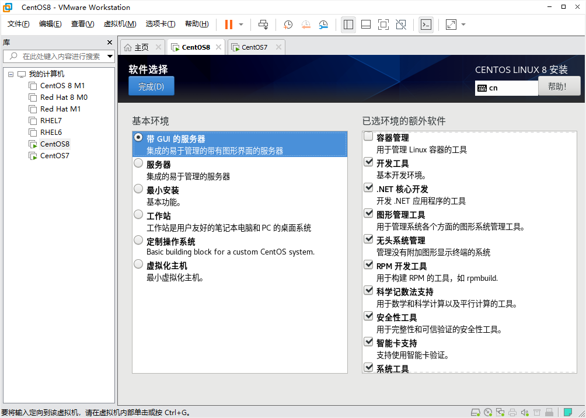
Task: Uncheck the RPM 开发工具 checkbox
Action: [368, 264]
